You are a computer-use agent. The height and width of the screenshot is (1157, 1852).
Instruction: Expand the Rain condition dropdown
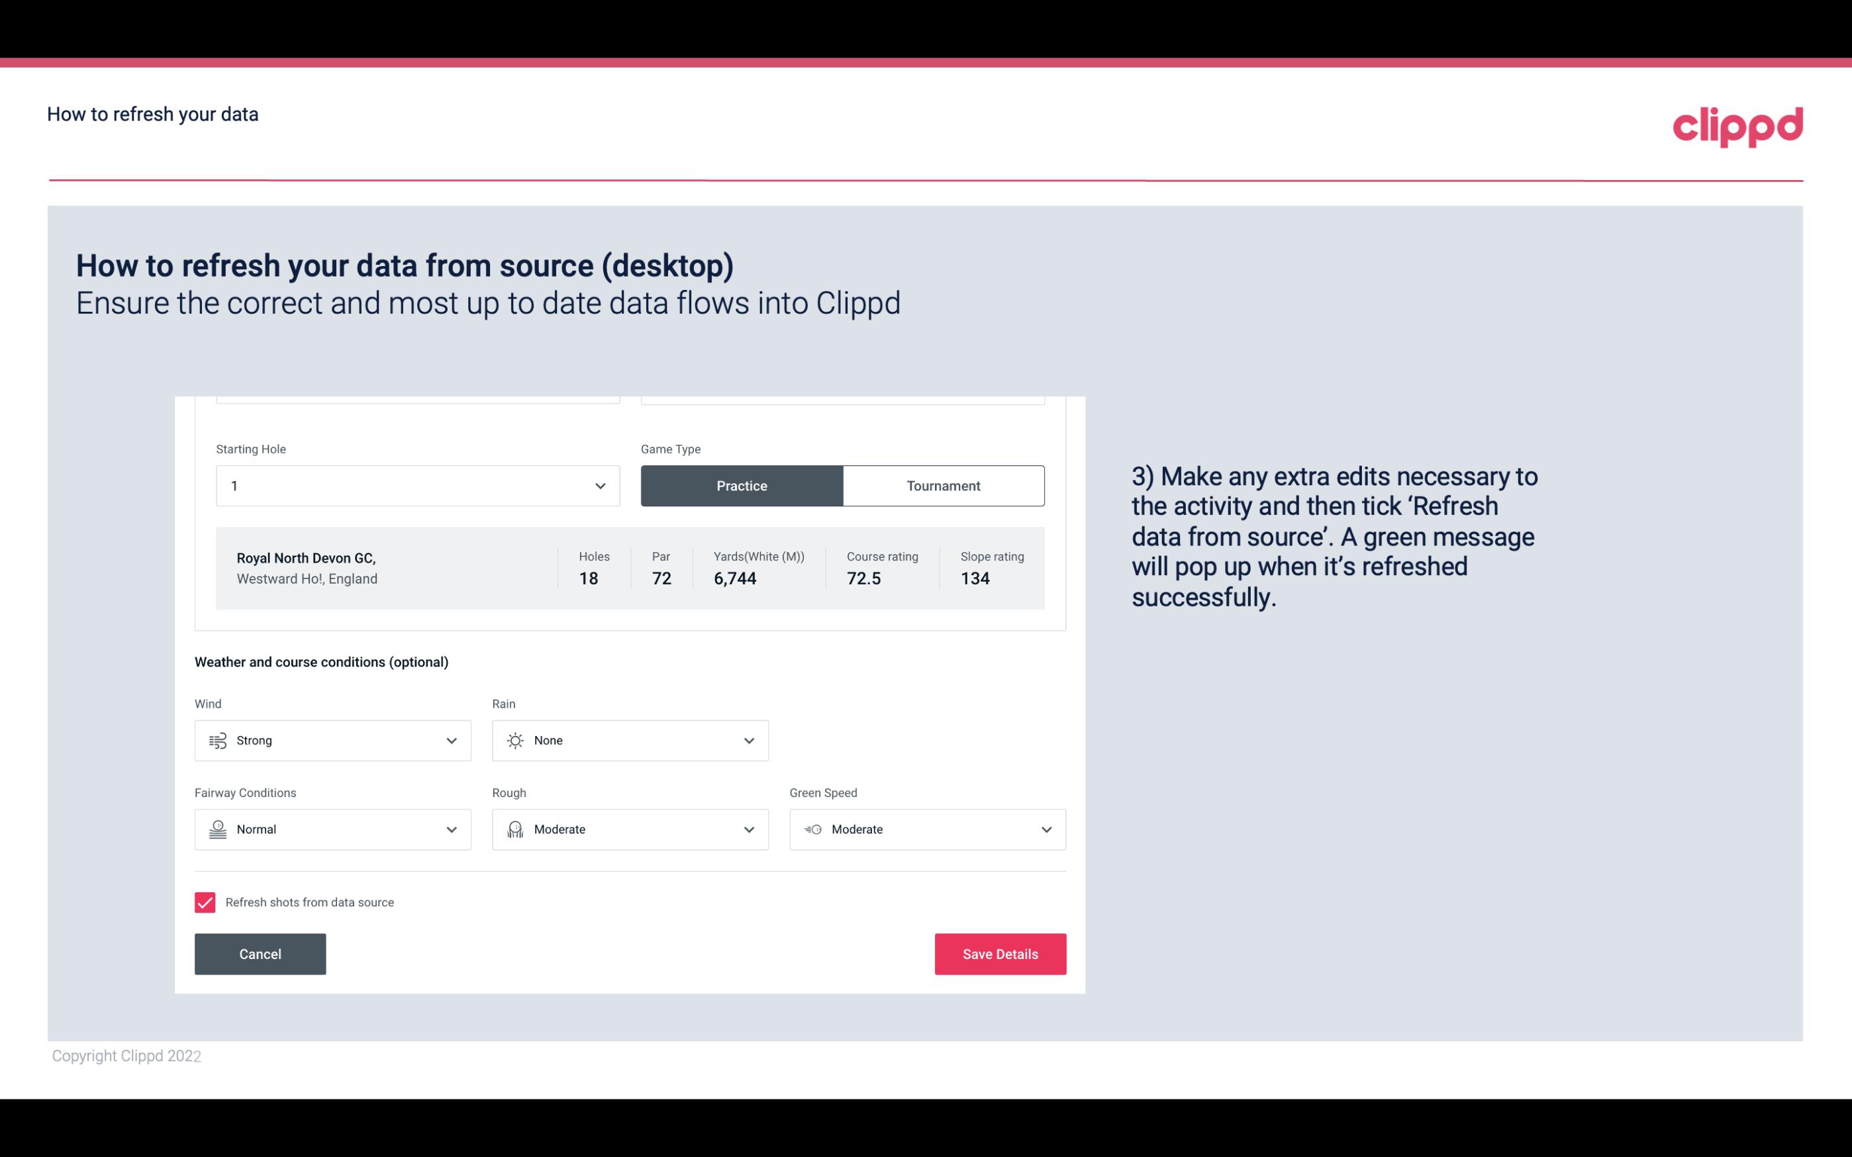tap(748, 740)
